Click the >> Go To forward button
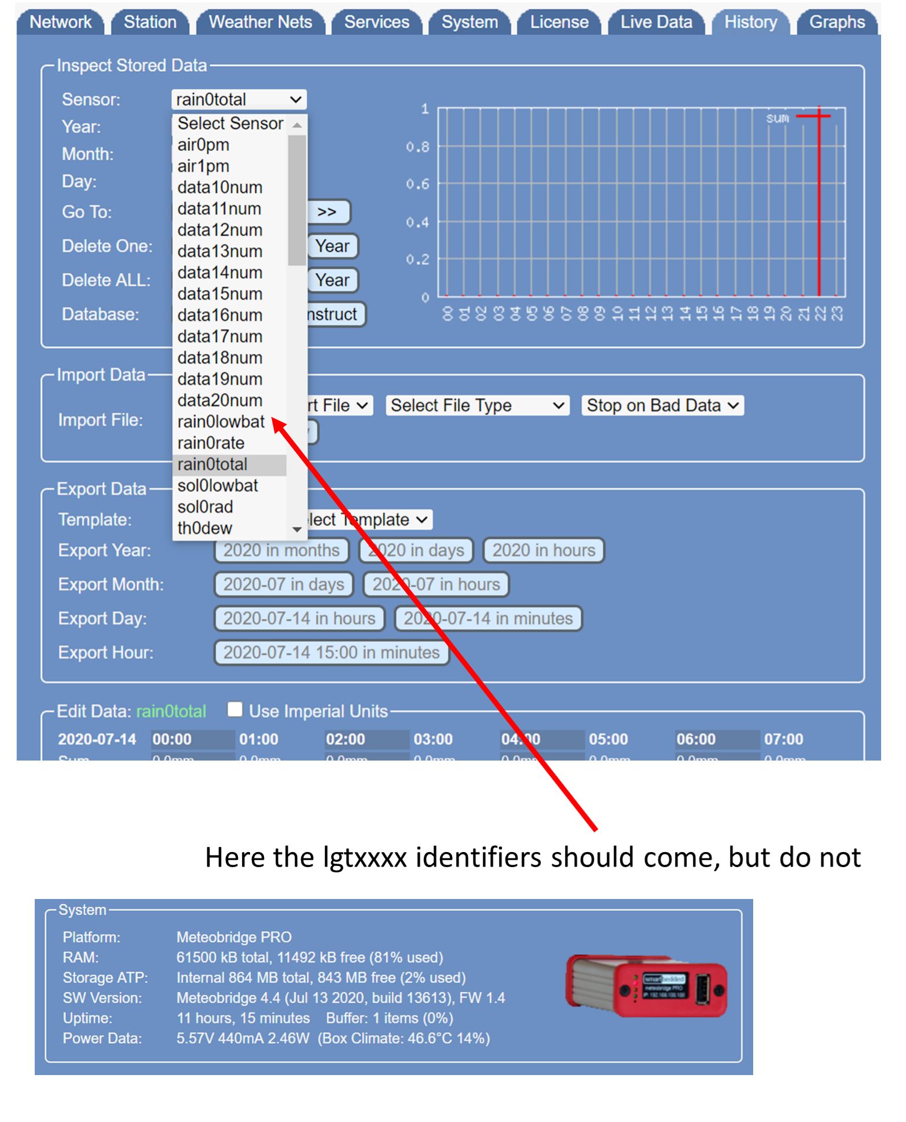The width and height of the screenshot is (906, 1122). [328, 212]
